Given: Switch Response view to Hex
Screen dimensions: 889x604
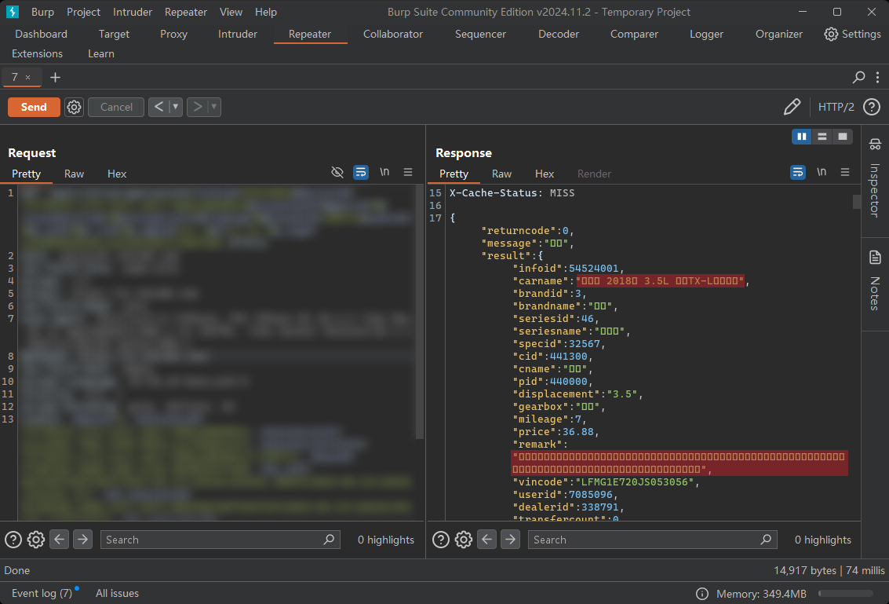Looking at the screenshot, I should 545,174.
